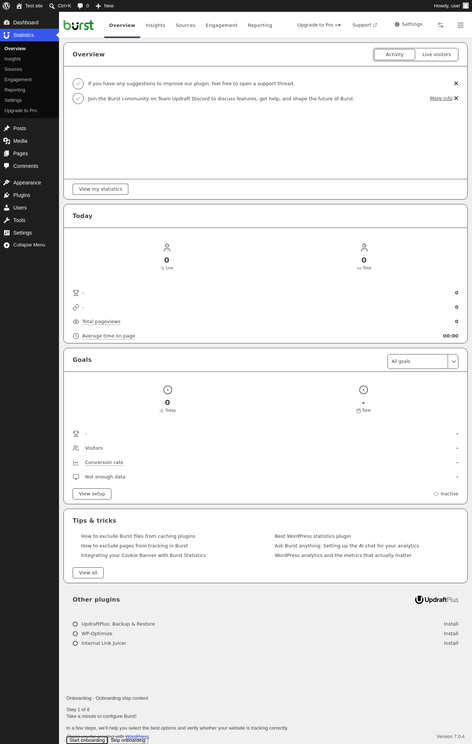Open the hamburger menu icon
The image size is (472, 744).
click(461, 25)
